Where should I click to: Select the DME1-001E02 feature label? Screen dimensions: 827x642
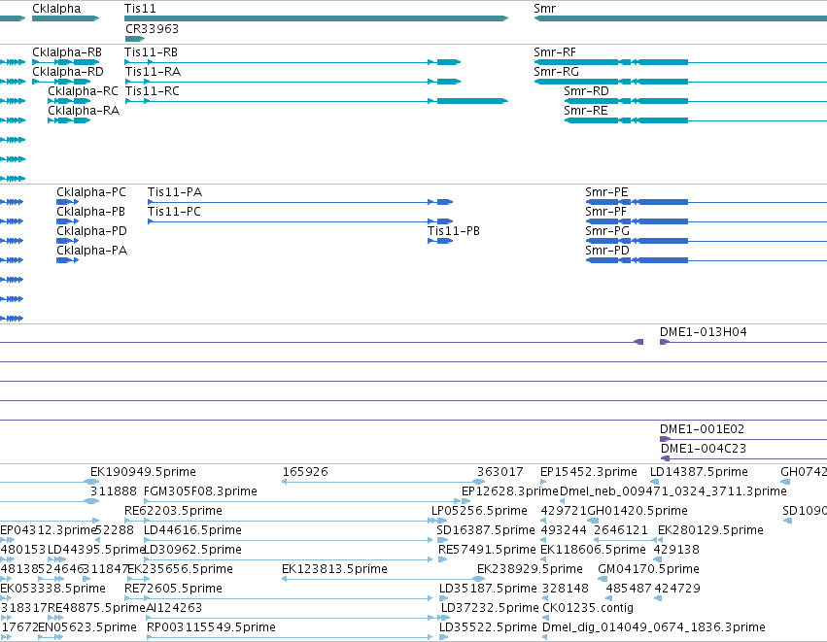702,429
